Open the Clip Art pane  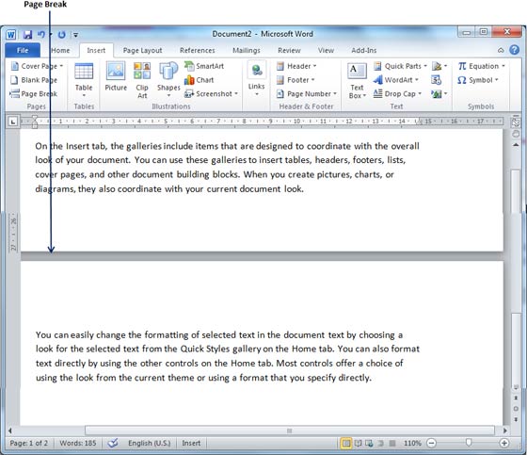click(x=142, y=80)
